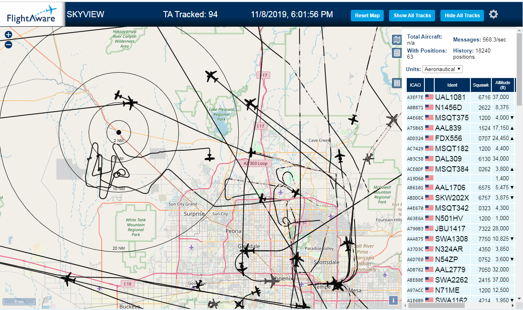
Task: Select the SKW202X aircraft row
Action: pos(461,198)
